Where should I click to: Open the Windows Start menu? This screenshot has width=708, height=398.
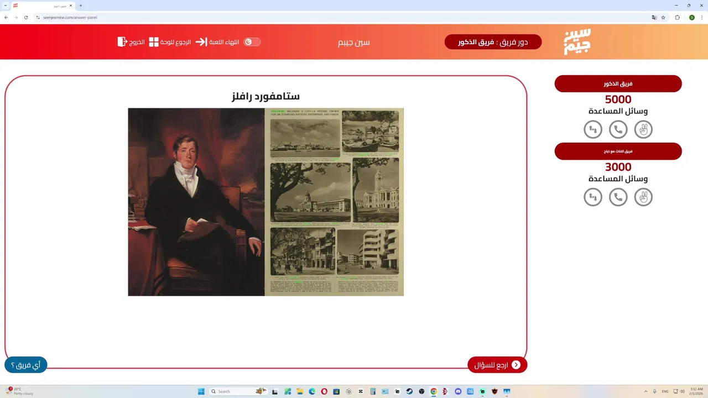pyautogui.click(x=201, y=391)
